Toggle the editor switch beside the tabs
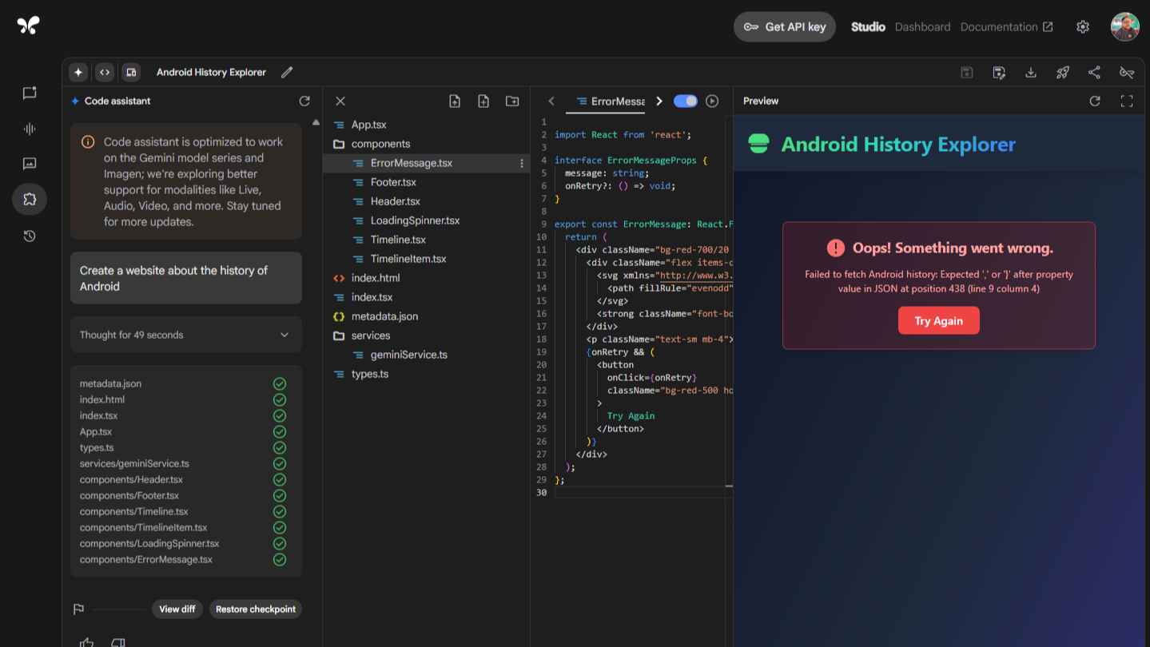The image size is (1150, 647). tap(686, 101)
